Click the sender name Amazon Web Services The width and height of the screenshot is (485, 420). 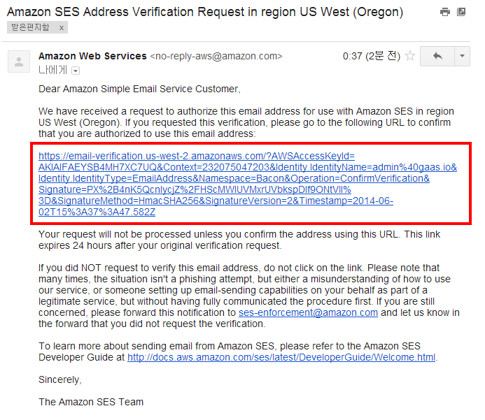tap(92, 56)
